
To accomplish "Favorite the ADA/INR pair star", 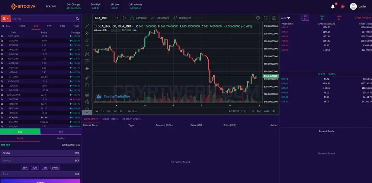I will [x=2, y=41].
